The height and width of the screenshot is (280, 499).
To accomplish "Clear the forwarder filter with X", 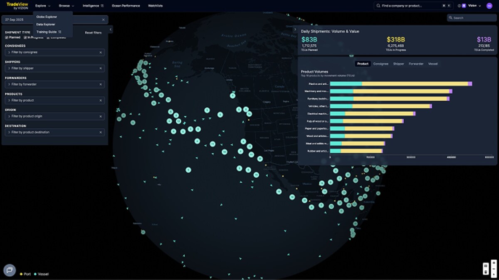I will point(101,85).
